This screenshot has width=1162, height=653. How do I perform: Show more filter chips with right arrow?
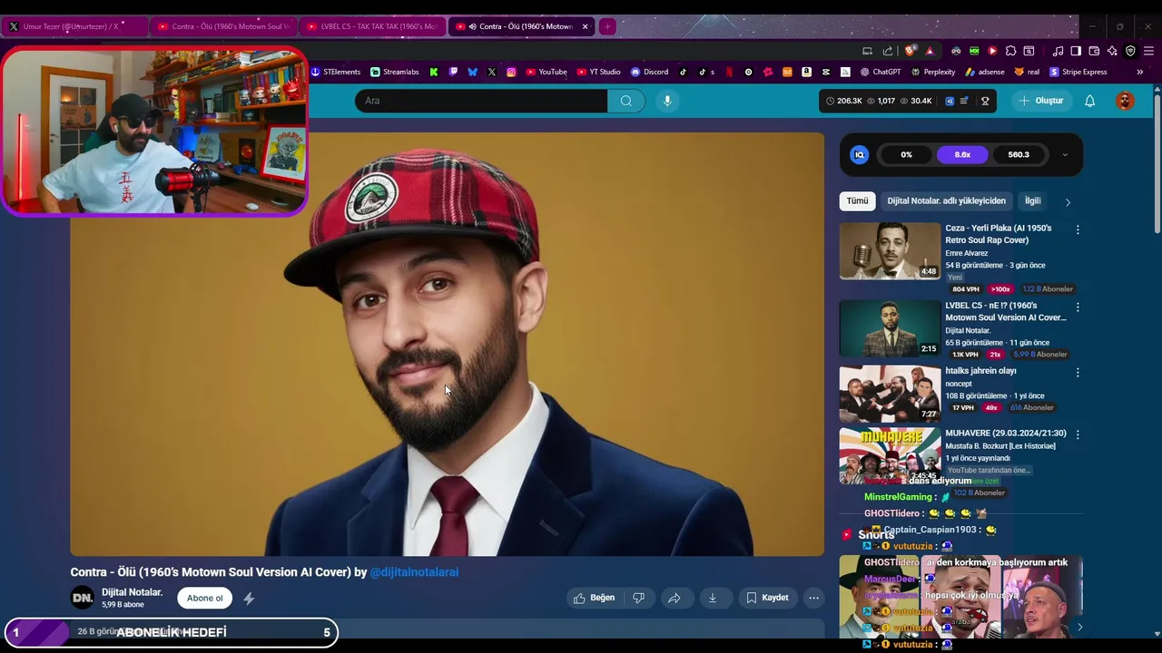1068,201
